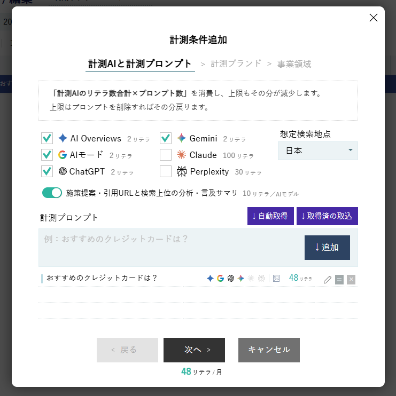Uncheck the AIモード checkbox
The image size is (396, 396).
[47, 155]
